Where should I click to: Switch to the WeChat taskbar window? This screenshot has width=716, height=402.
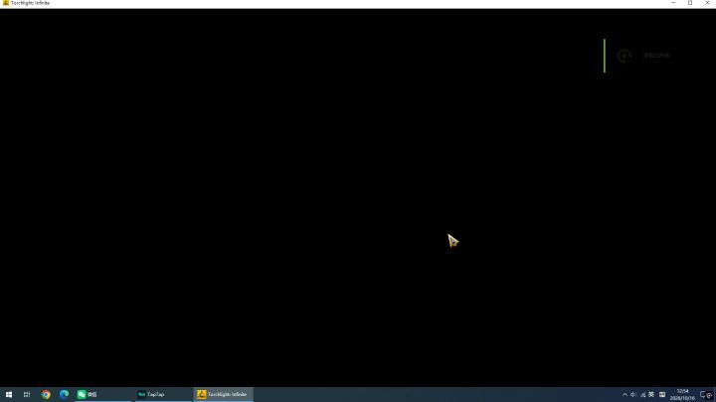pyautogui.click(x=103, y=394)
